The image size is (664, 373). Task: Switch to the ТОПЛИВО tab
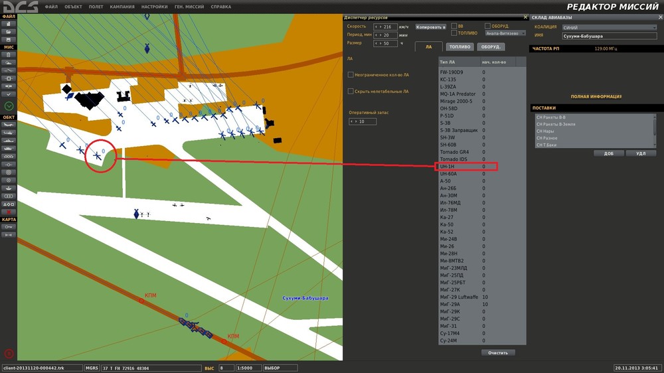[x=460, y=47]
